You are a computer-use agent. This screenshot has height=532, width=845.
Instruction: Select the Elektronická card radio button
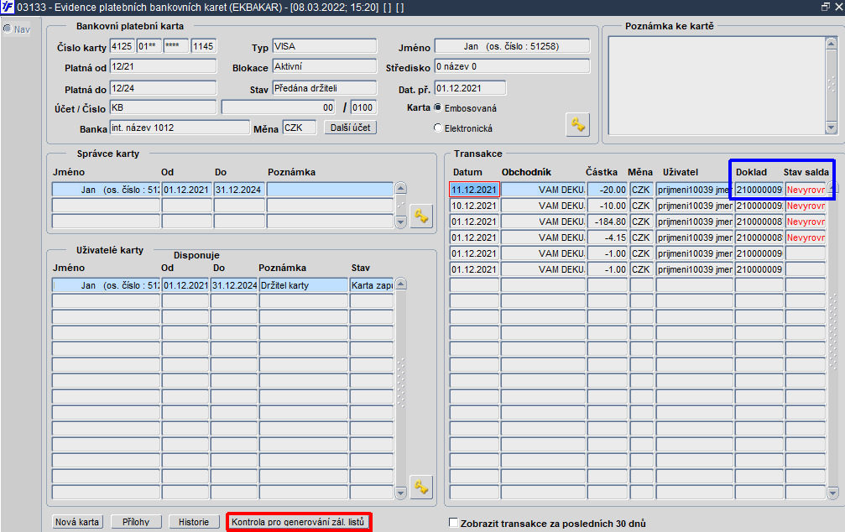pos(438,128)
